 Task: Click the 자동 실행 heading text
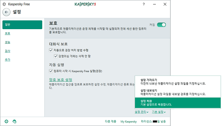[x=57, y=65]
